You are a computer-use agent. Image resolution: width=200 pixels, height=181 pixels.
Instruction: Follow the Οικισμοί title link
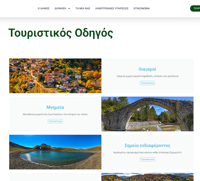pos(147,69)
